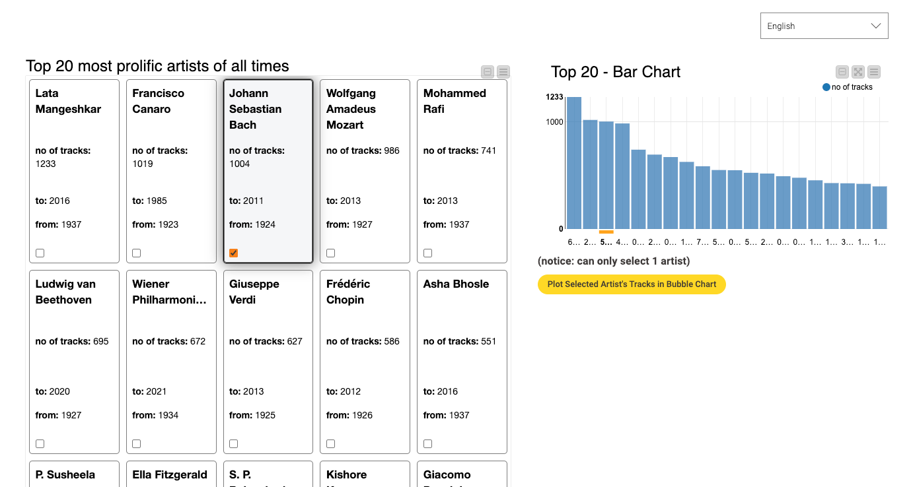
Task: Open the English language dropdown
Action: [x=824, y=26]
